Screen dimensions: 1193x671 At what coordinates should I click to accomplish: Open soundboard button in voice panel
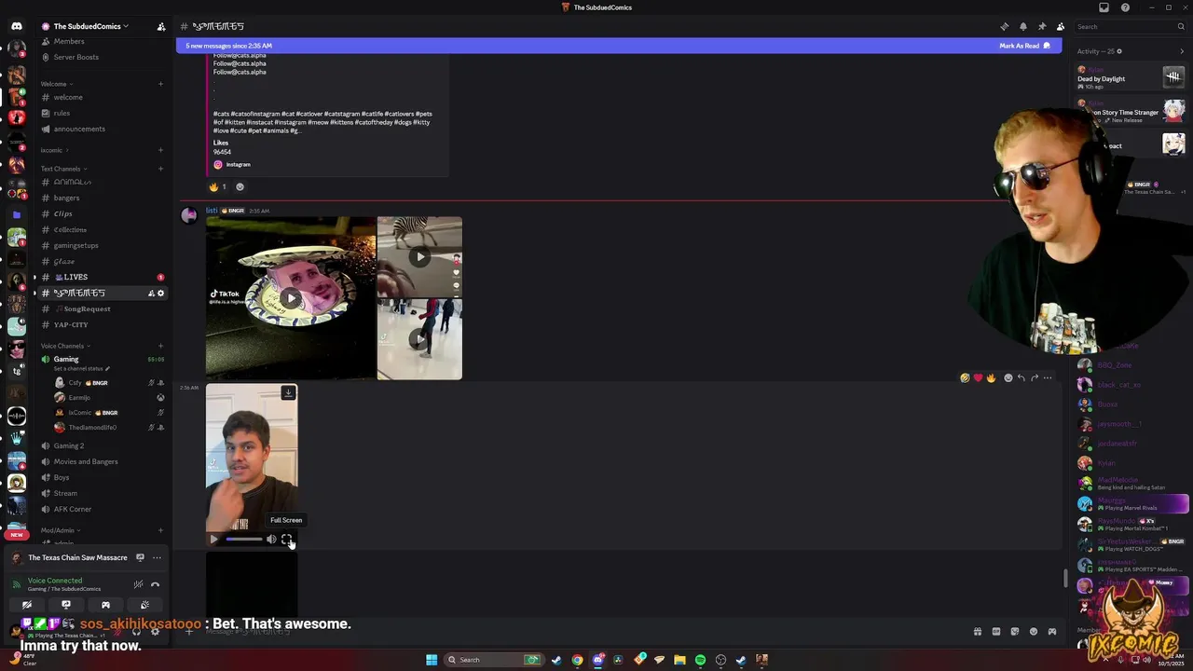(x=144, y=605)
